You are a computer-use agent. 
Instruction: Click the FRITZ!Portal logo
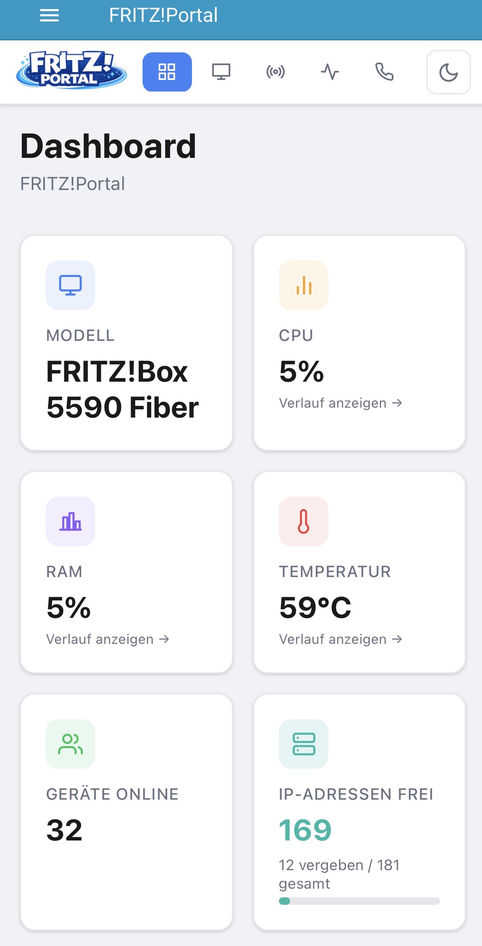pyautogui.click(x=72, y=70)
